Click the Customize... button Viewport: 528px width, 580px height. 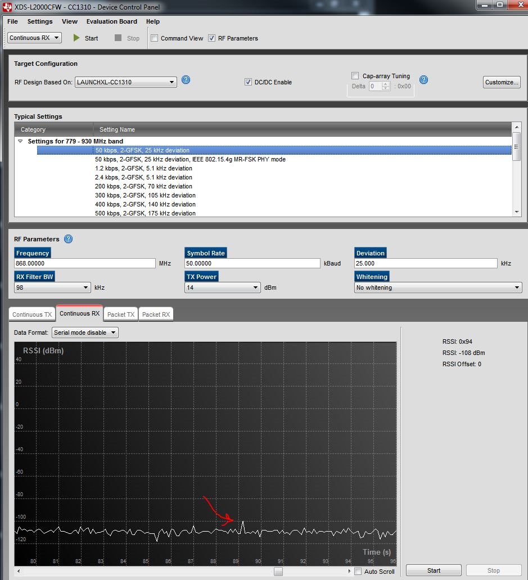point(502,82)
